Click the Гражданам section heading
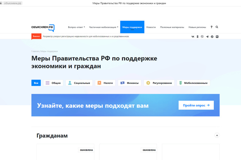This screenshot has width=241, height=160. point(52,136)
